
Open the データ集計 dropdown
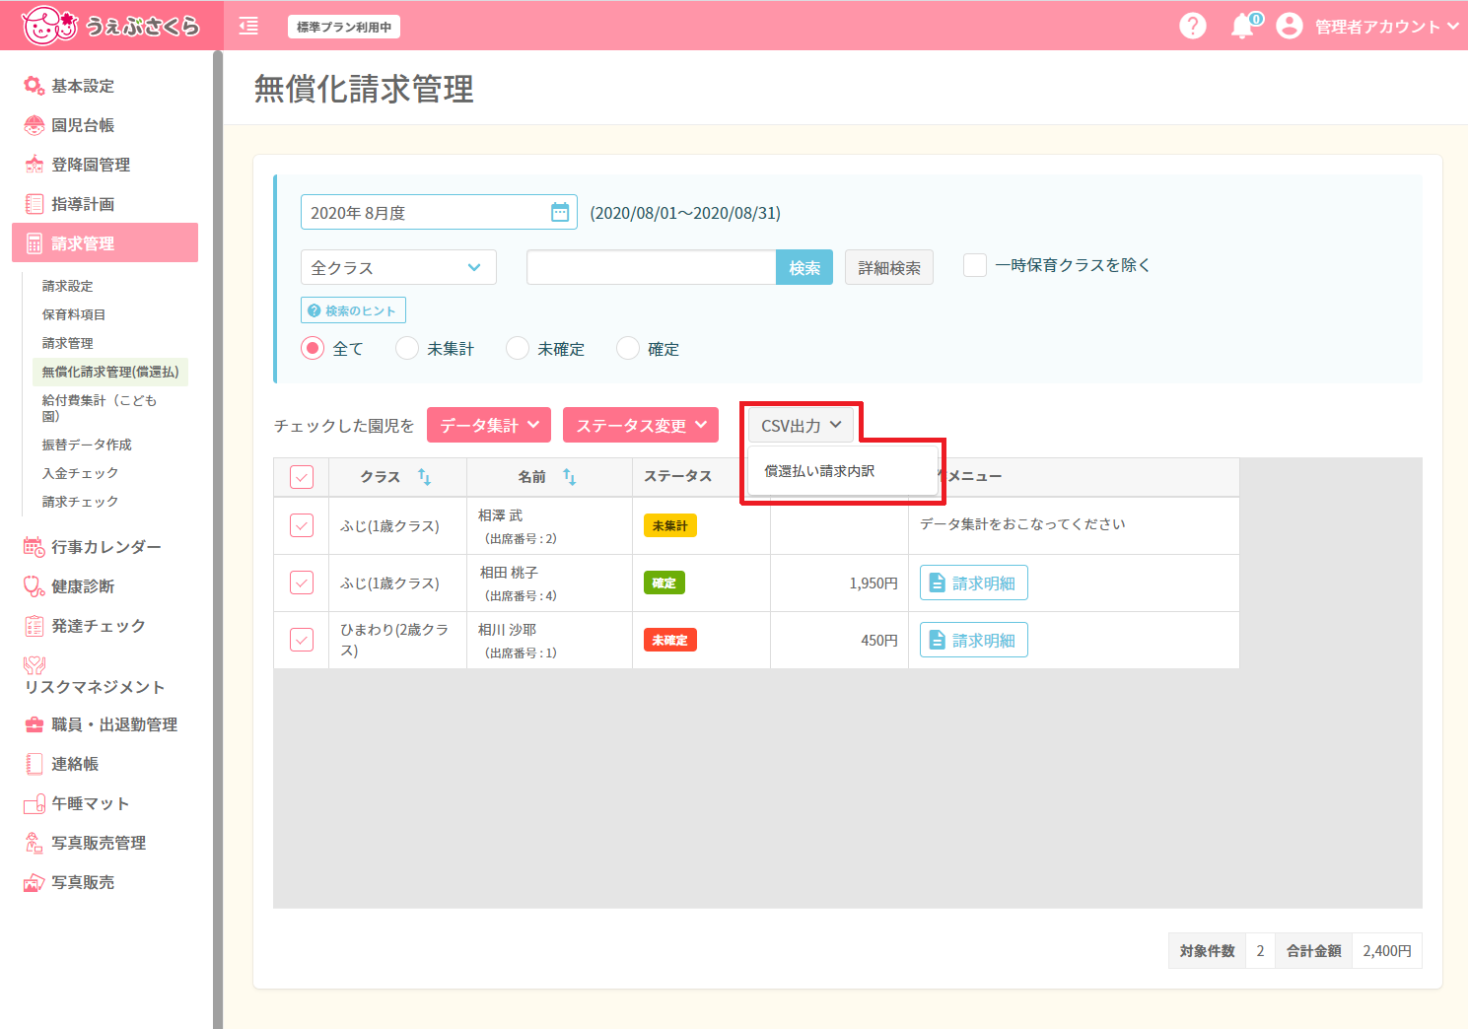click(x=489, y=425)
